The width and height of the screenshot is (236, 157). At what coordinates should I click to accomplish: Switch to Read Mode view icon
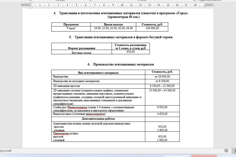point(226,151)
